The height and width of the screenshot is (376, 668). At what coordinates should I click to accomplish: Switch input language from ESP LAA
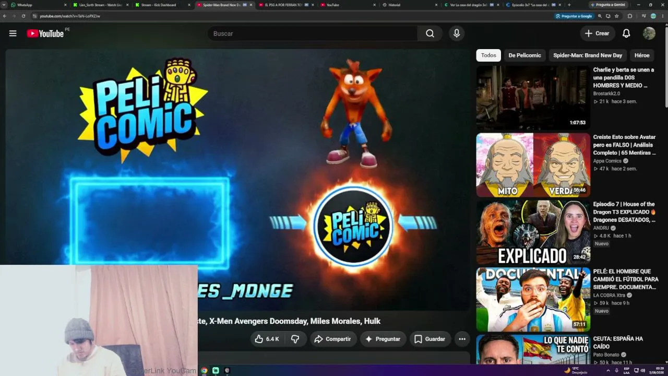click(626, 370)
